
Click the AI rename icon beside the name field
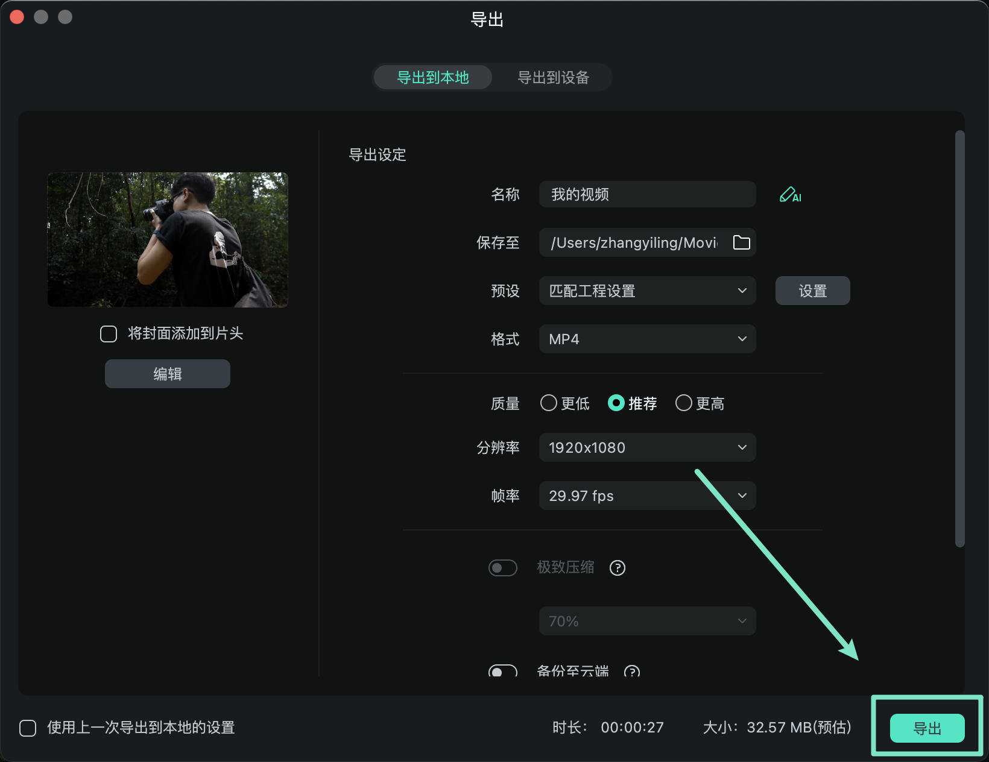click(790, 194)
